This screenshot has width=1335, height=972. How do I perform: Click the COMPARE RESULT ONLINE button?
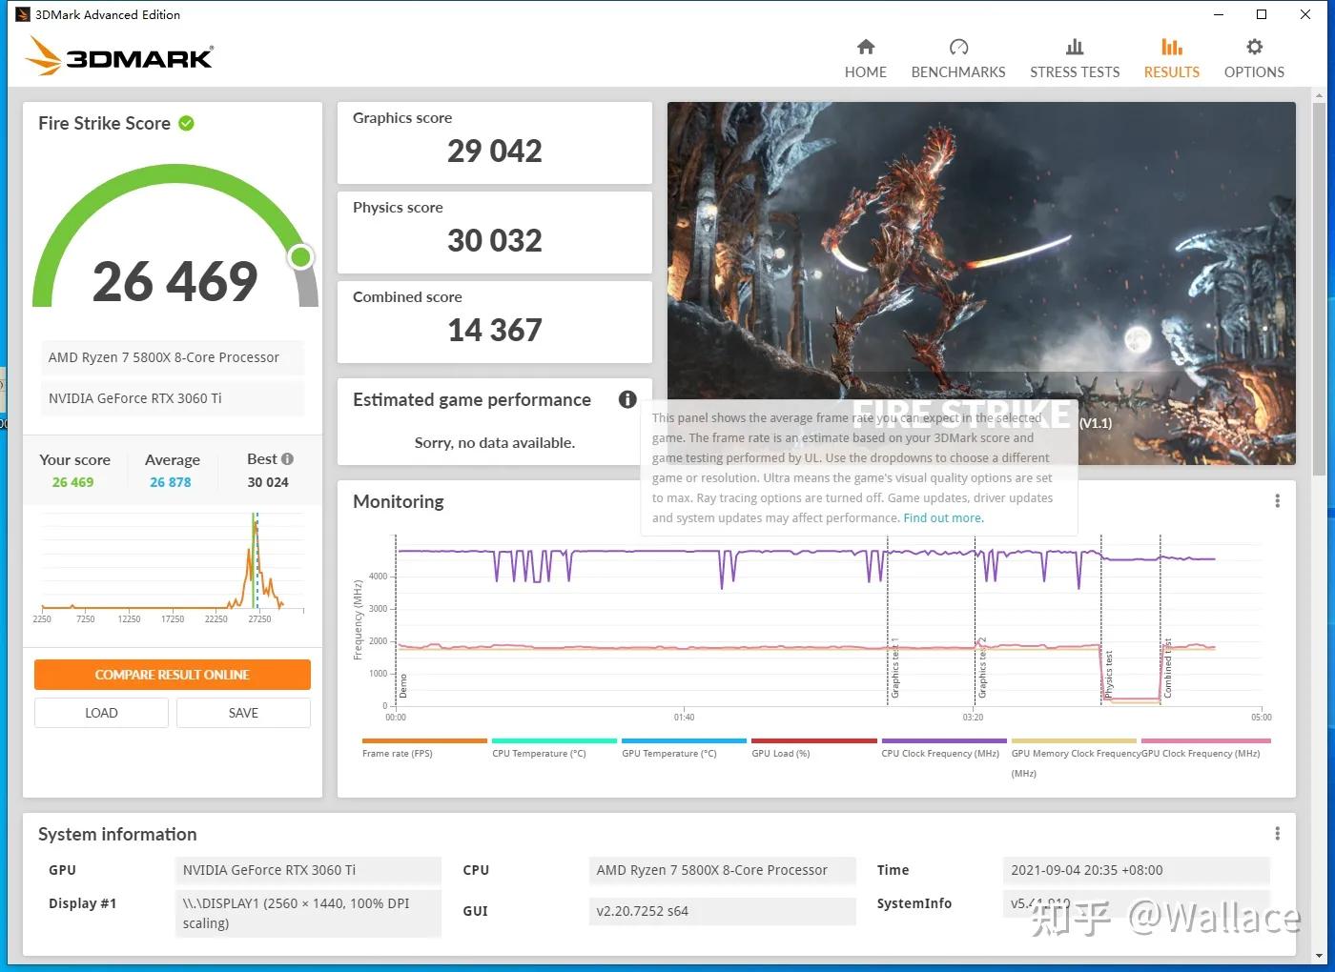[x=173, y=674]
